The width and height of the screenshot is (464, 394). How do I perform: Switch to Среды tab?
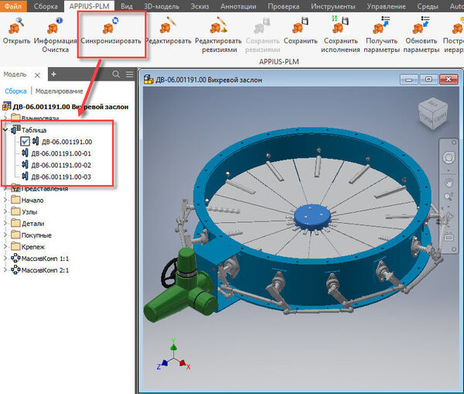click(428, 6)
